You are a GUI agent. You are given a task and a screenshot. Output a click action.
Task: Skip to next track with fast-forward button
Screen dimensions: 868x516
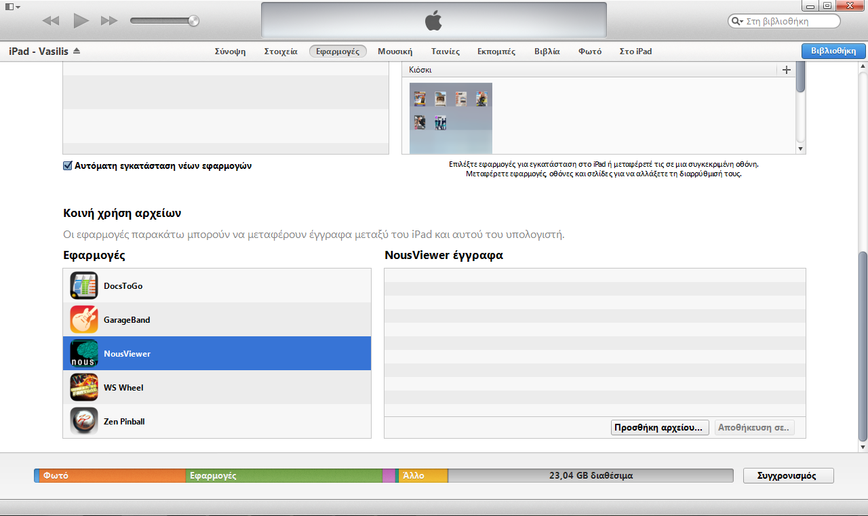click(x=109, y=21)
